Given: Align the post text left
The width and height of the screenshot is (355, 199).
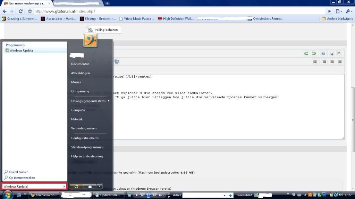Looking at the screenshot, I should tap(324, 62).
